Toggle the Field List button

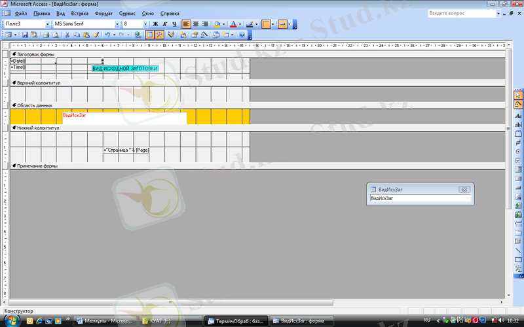150,35
